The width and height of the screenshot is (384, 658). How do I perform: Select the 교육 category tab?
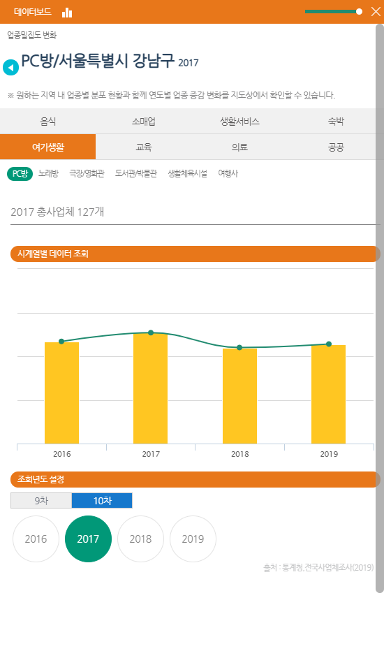tap(144, 147)
